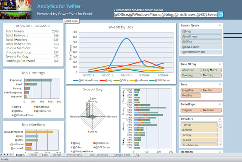The height and width of the screenshot is (162, 242).
Task: Filter by Morning time of day
Action: click(x=211, y=75)
